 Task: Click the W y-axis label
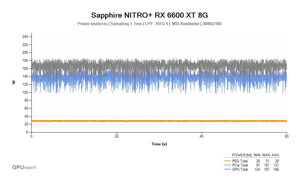point(13,83)
